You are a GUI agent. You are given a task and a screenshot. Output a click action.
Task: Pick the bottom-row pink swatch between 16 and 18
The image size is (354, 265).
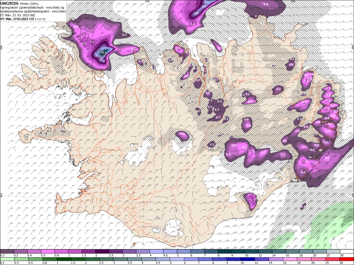click(x=290, y=259)
